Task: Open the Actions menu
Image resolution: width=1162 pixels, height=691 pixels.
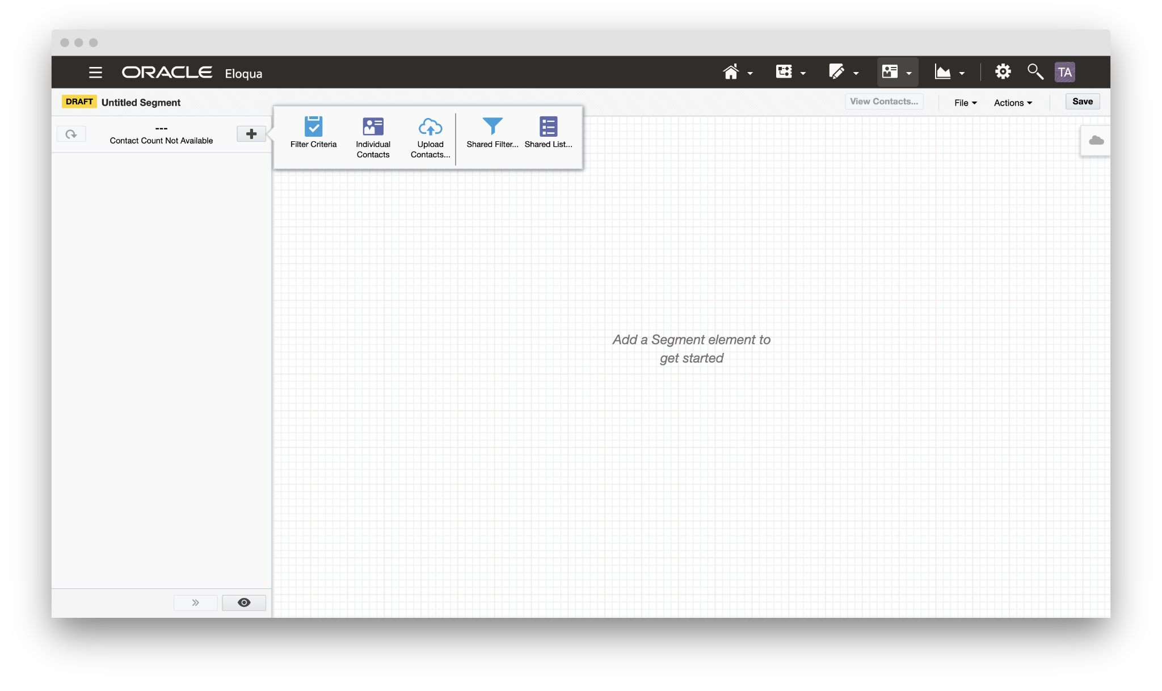Action: click(x=1013, y=103)
